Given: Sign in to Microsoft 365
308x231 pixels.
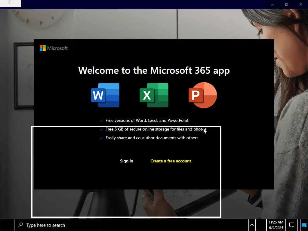Looking at the screenshot, I should [x=127, y=161].
